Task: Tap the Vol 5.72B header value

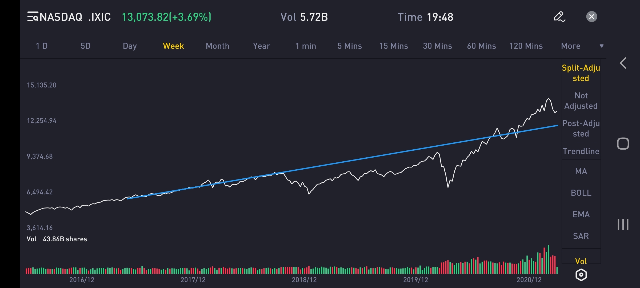Action: click(304, 17)
